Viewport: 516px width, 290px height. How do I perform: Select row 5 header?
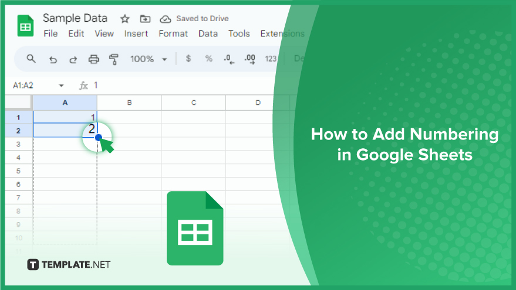click(x=18, y=171)
